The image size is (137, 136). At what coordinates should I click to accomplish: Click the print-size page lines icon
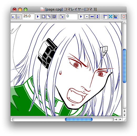coord(54,17)
